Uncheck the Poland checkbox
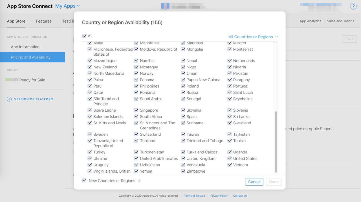Image resolution: width=361 pixels, height=202 pixels. pyautogui.click(x=183, y=86)
